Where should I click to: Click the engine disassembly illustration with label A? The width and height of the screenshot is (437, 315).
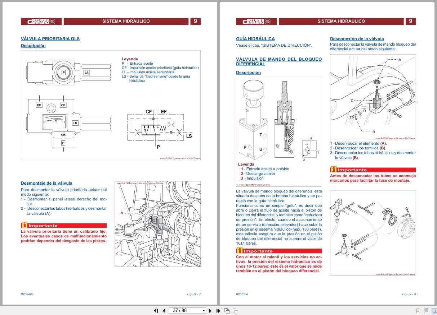point(157,224)
